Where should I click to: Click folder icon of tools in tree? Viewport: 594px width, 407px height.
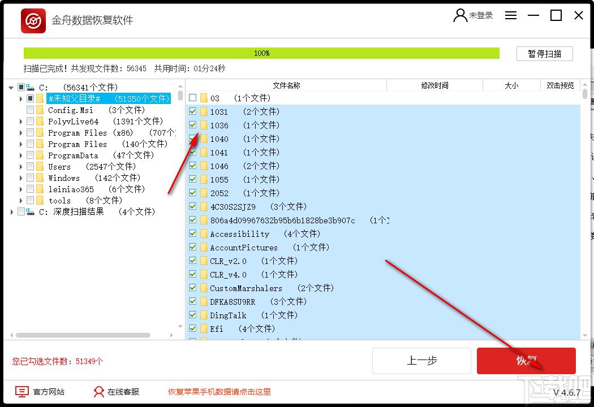(40, 200)
